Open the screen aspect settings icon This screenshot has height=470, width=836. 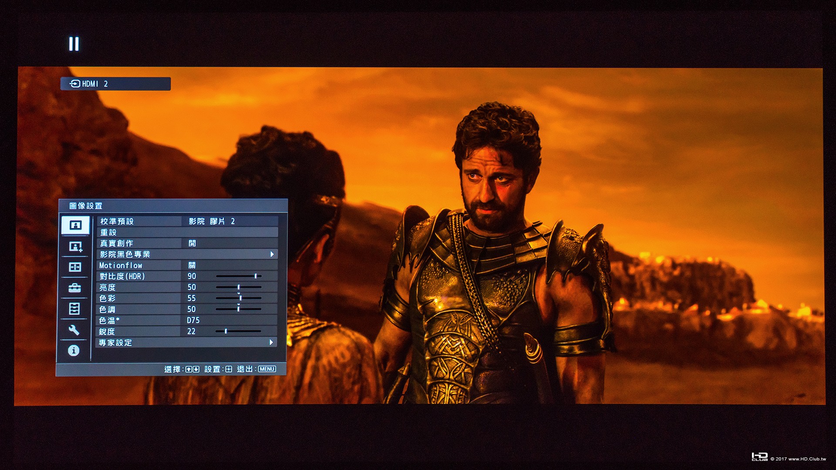(75, 267)
